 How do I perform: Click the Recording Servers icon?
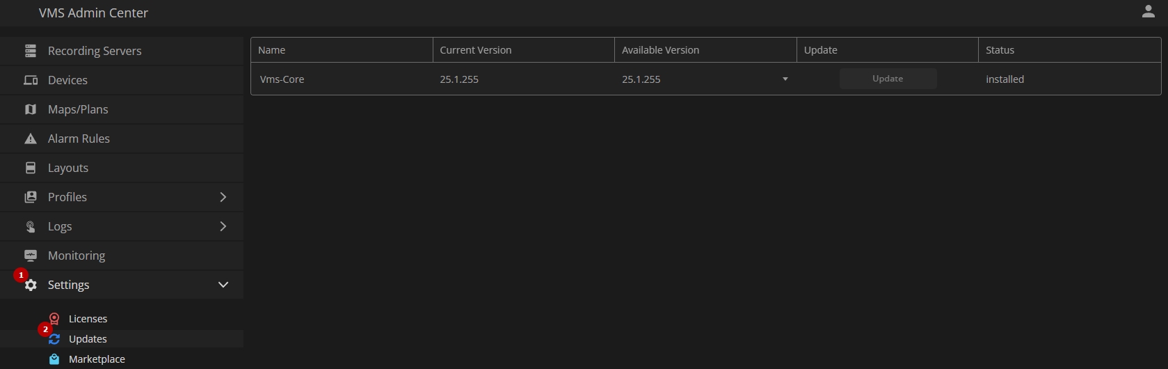tap(31, 51)
